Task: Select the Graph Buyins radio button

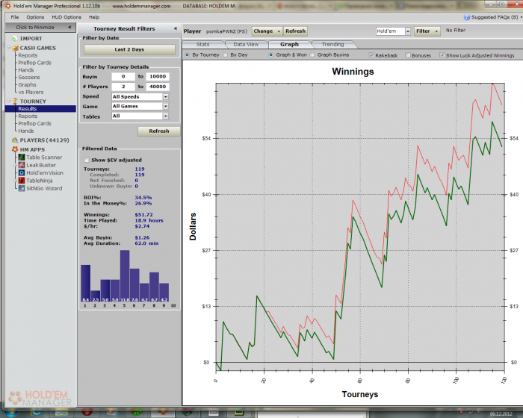Action: 312,54
